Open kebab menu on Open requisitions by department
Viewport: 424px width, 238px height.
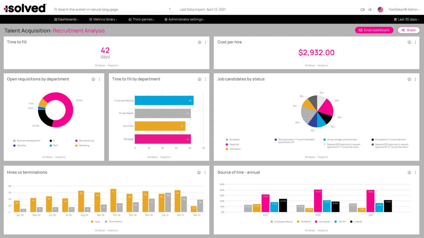99,79
